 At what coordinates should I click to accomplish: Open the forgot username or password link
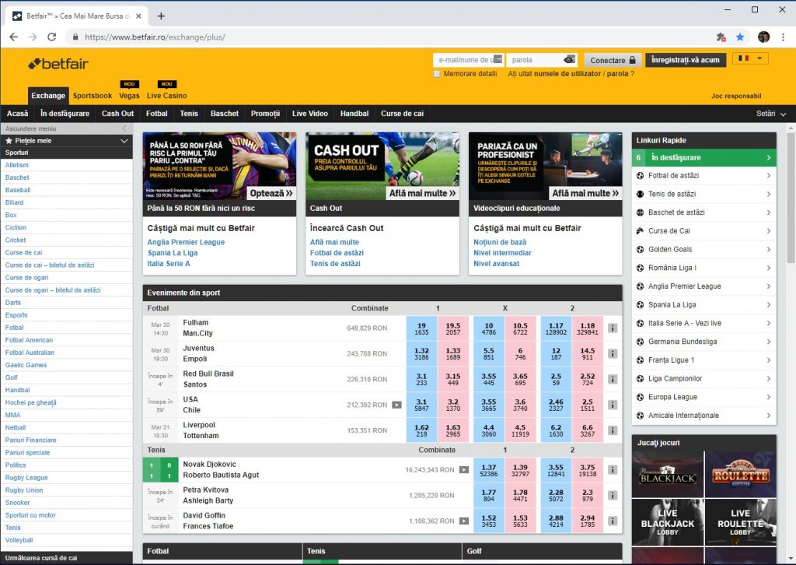pos(571,74)
